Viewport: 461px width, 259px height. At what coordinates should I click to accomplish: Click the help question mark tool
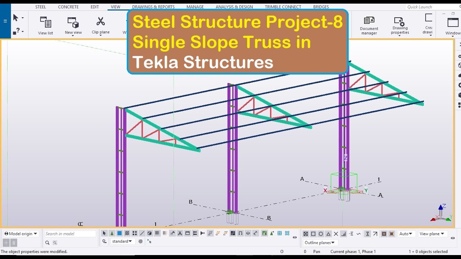16,32
